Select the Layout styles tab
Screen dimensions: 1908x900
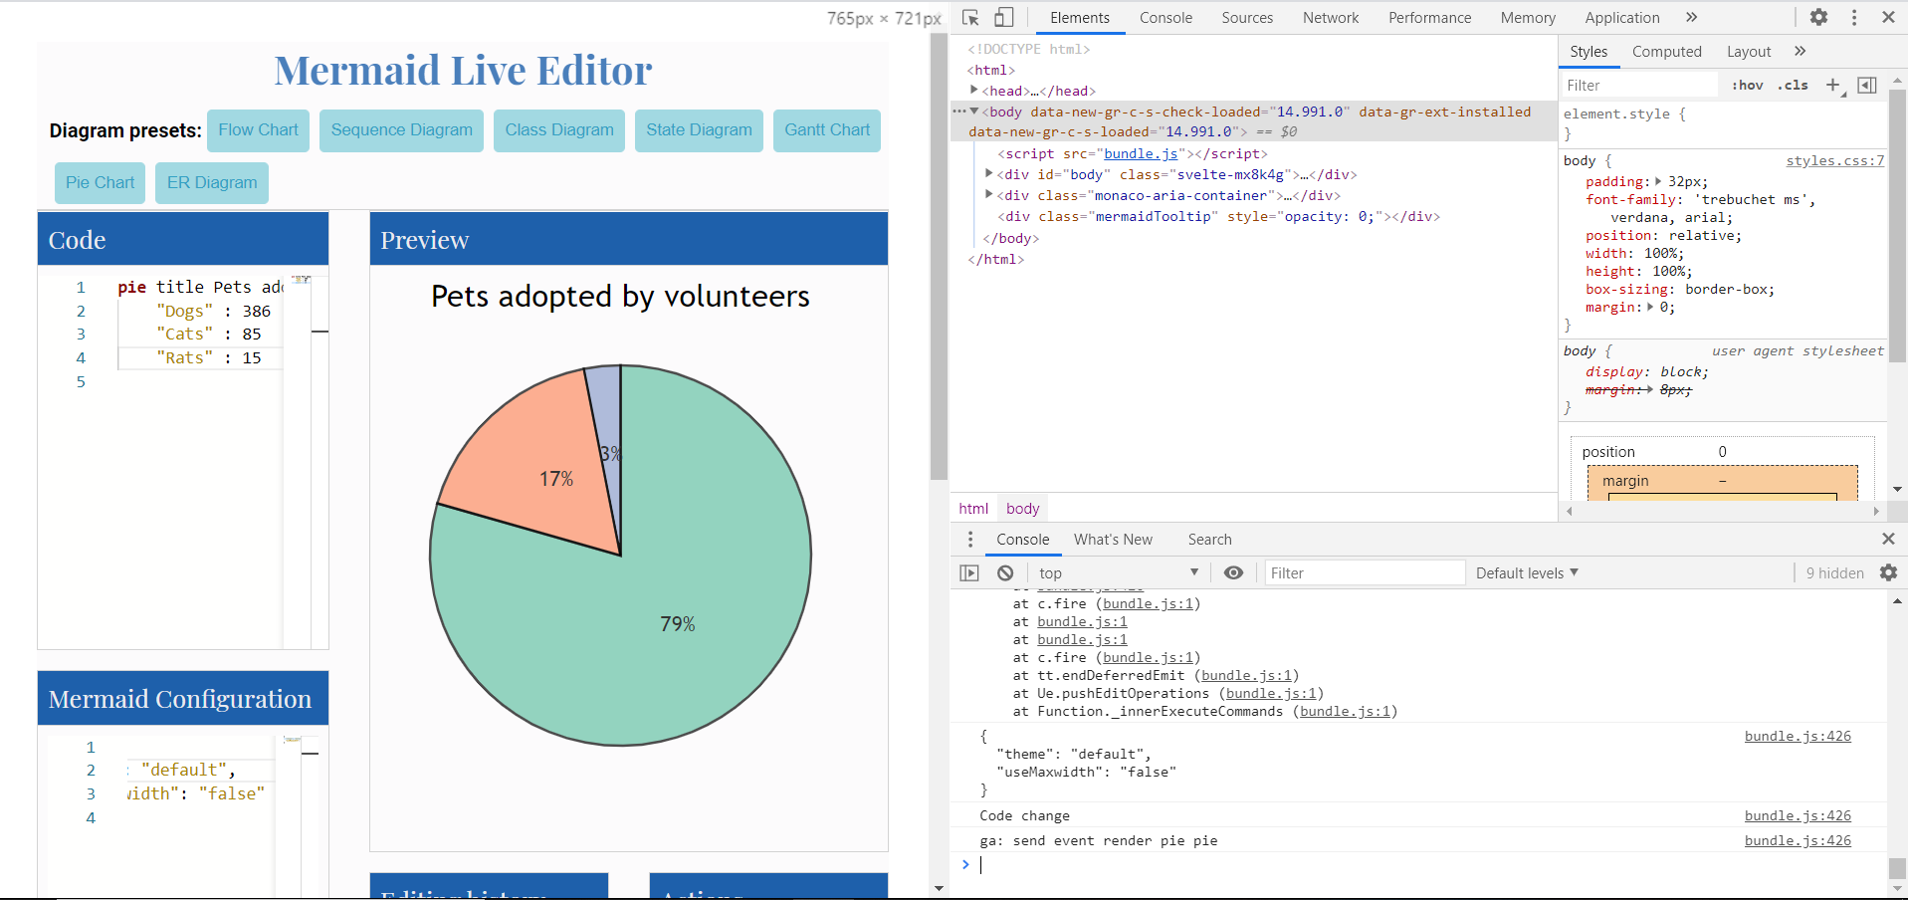tap(1749, 51)
